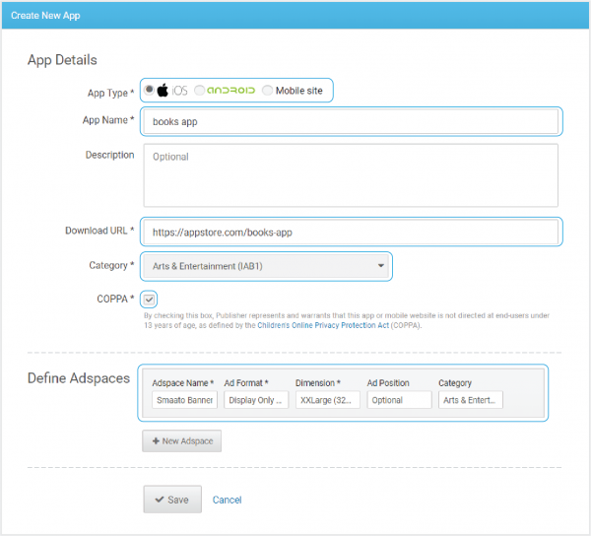The width and height of the screenshot is (591, 536).
Task: Open the Children's Online Privacy Protection Act link
Action: tap(323, 325)
